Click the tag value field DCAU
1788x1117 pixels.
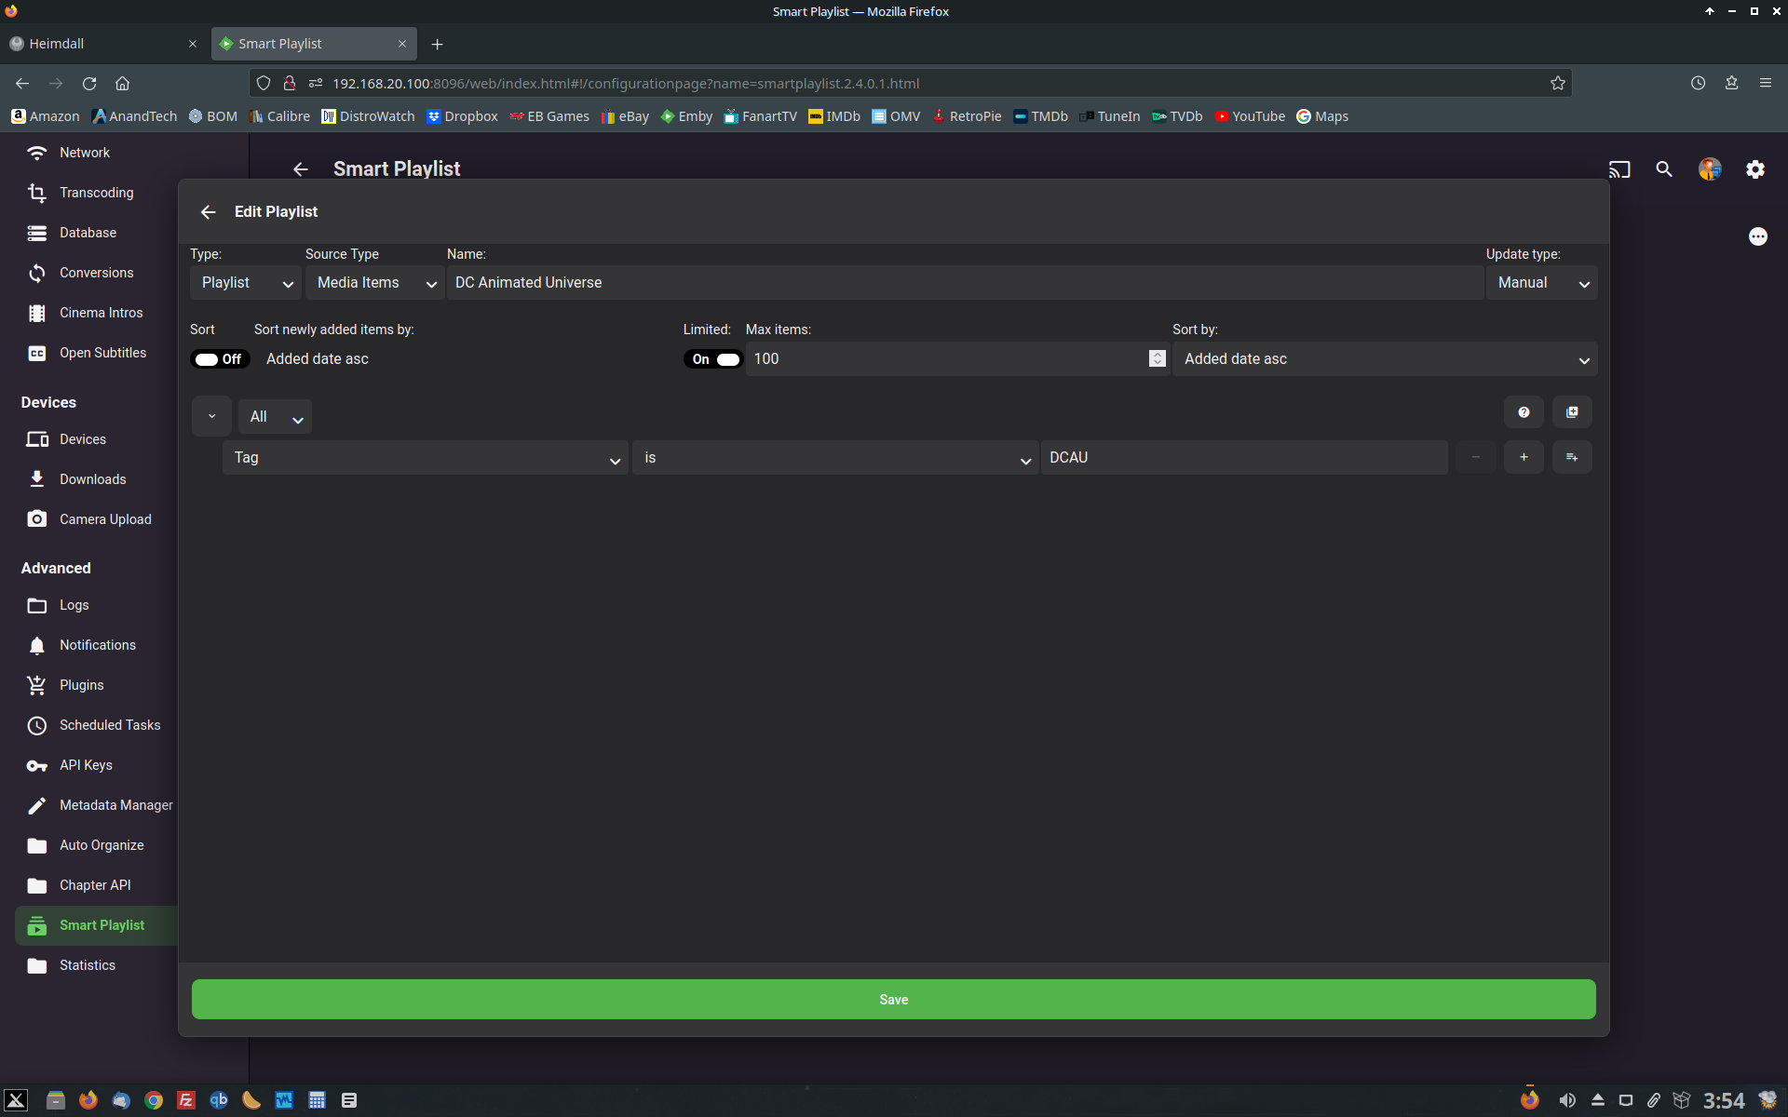coord(1244,458)
